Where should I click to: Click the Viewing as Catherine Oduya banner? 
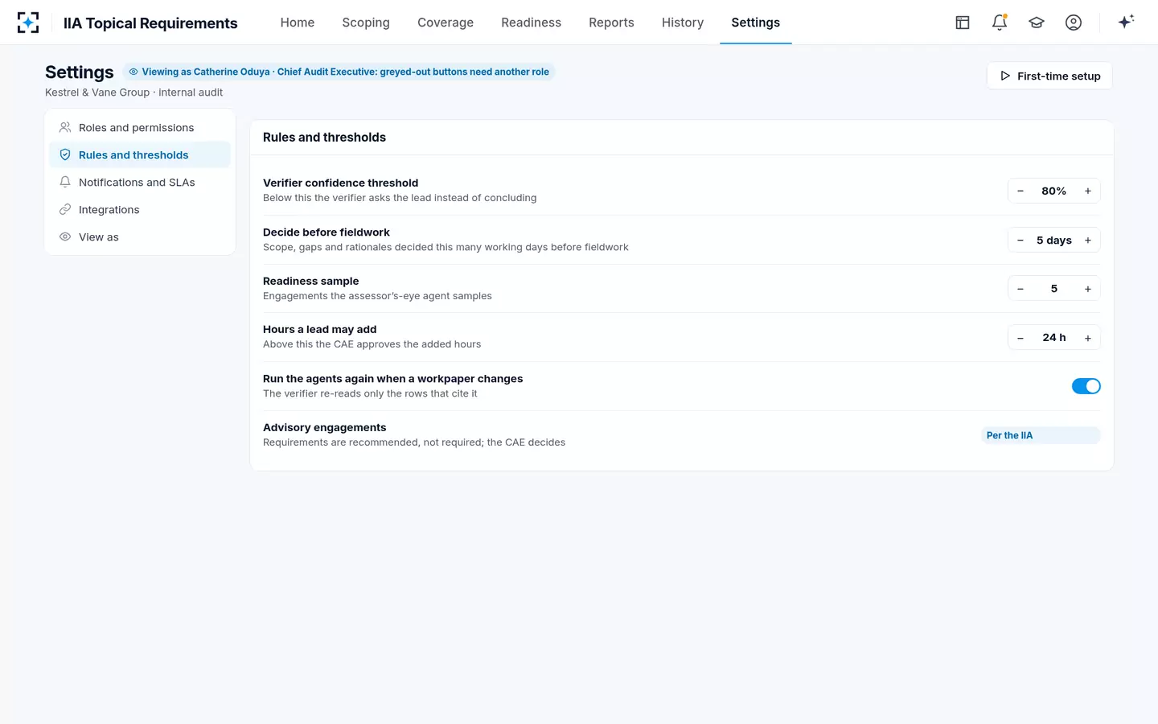point(339,72)
